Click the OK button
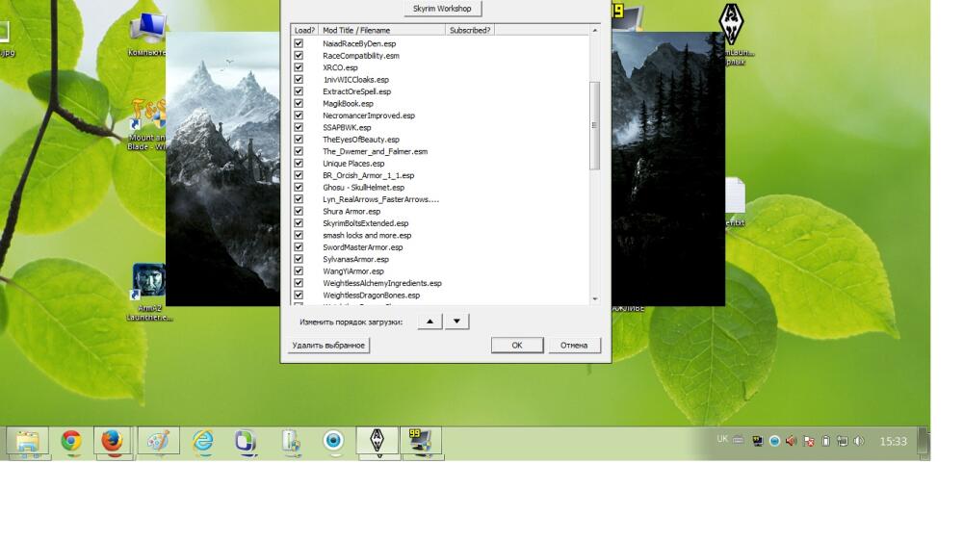963x541 pixels. tap(517, 346)
